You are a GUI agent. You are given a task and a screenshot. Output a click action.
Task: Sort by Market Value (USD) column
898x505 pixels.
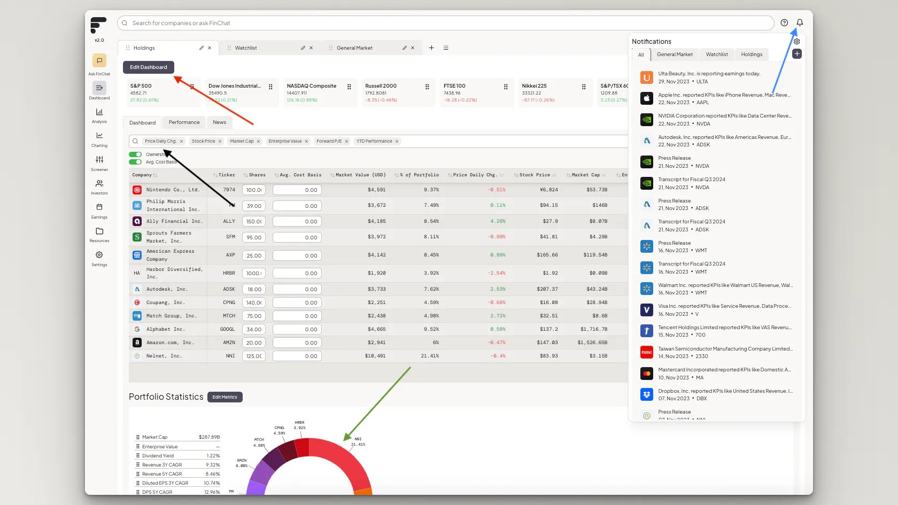click(358, 175)
